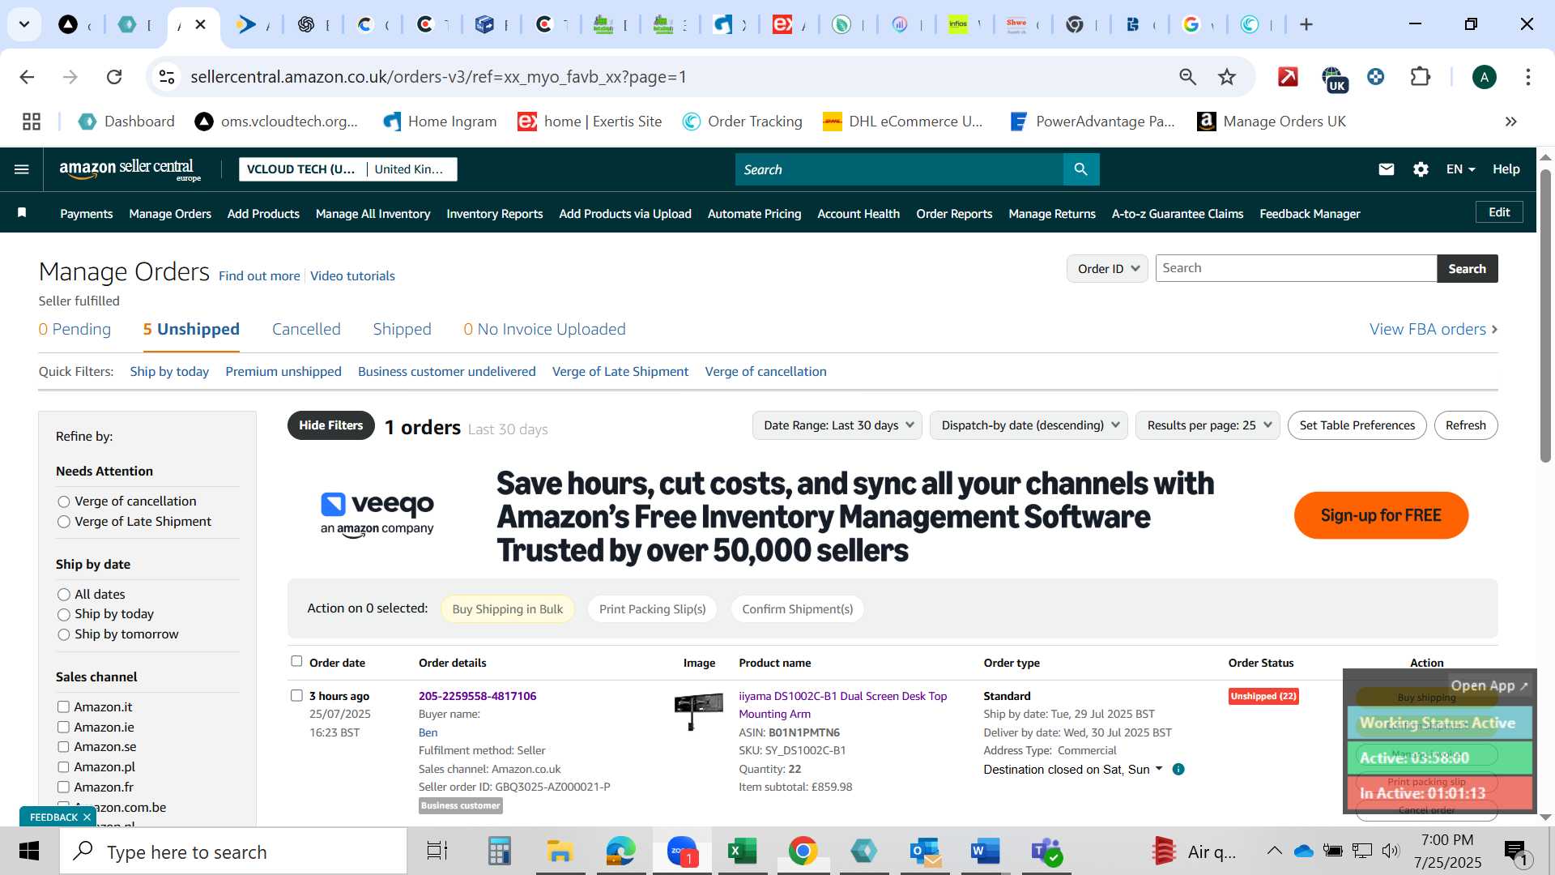
Task: Open File Explorer from the taskbar
Action: click(x=560, y=852)
